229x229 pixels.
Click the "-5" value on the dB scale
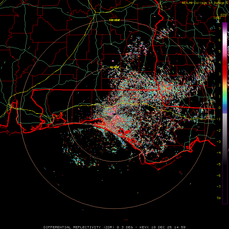(219, 164)
